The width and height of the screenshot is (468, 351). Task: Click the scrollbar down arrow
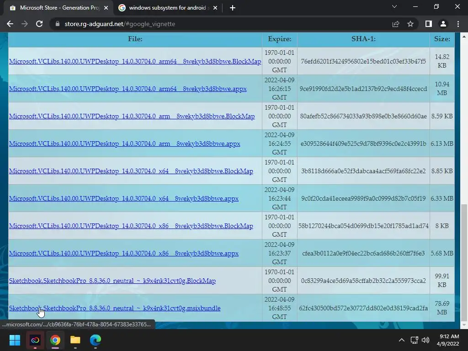click(464, 325)
